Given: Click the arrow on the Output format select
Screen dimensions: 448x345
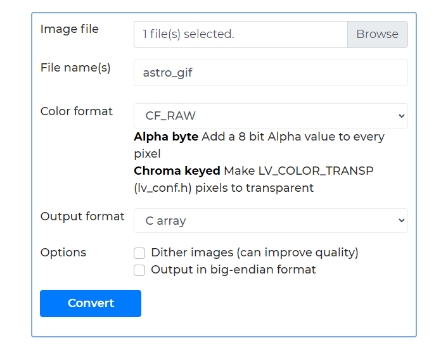Looking at the screenshot, I should tap(400, 221).
